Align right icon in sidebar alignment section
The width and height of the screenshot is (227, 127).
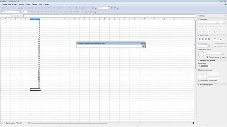206,39
